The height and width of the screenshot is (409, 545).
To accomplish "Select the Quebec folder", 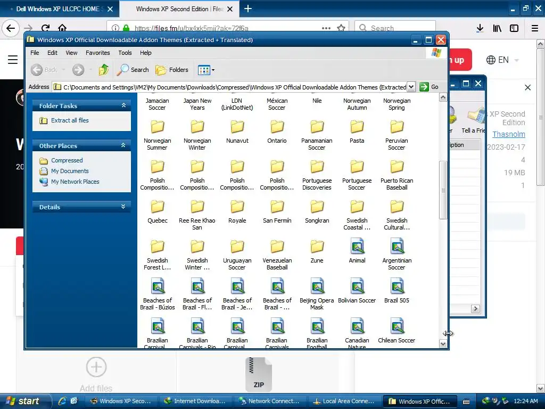I will click(158, 212).
